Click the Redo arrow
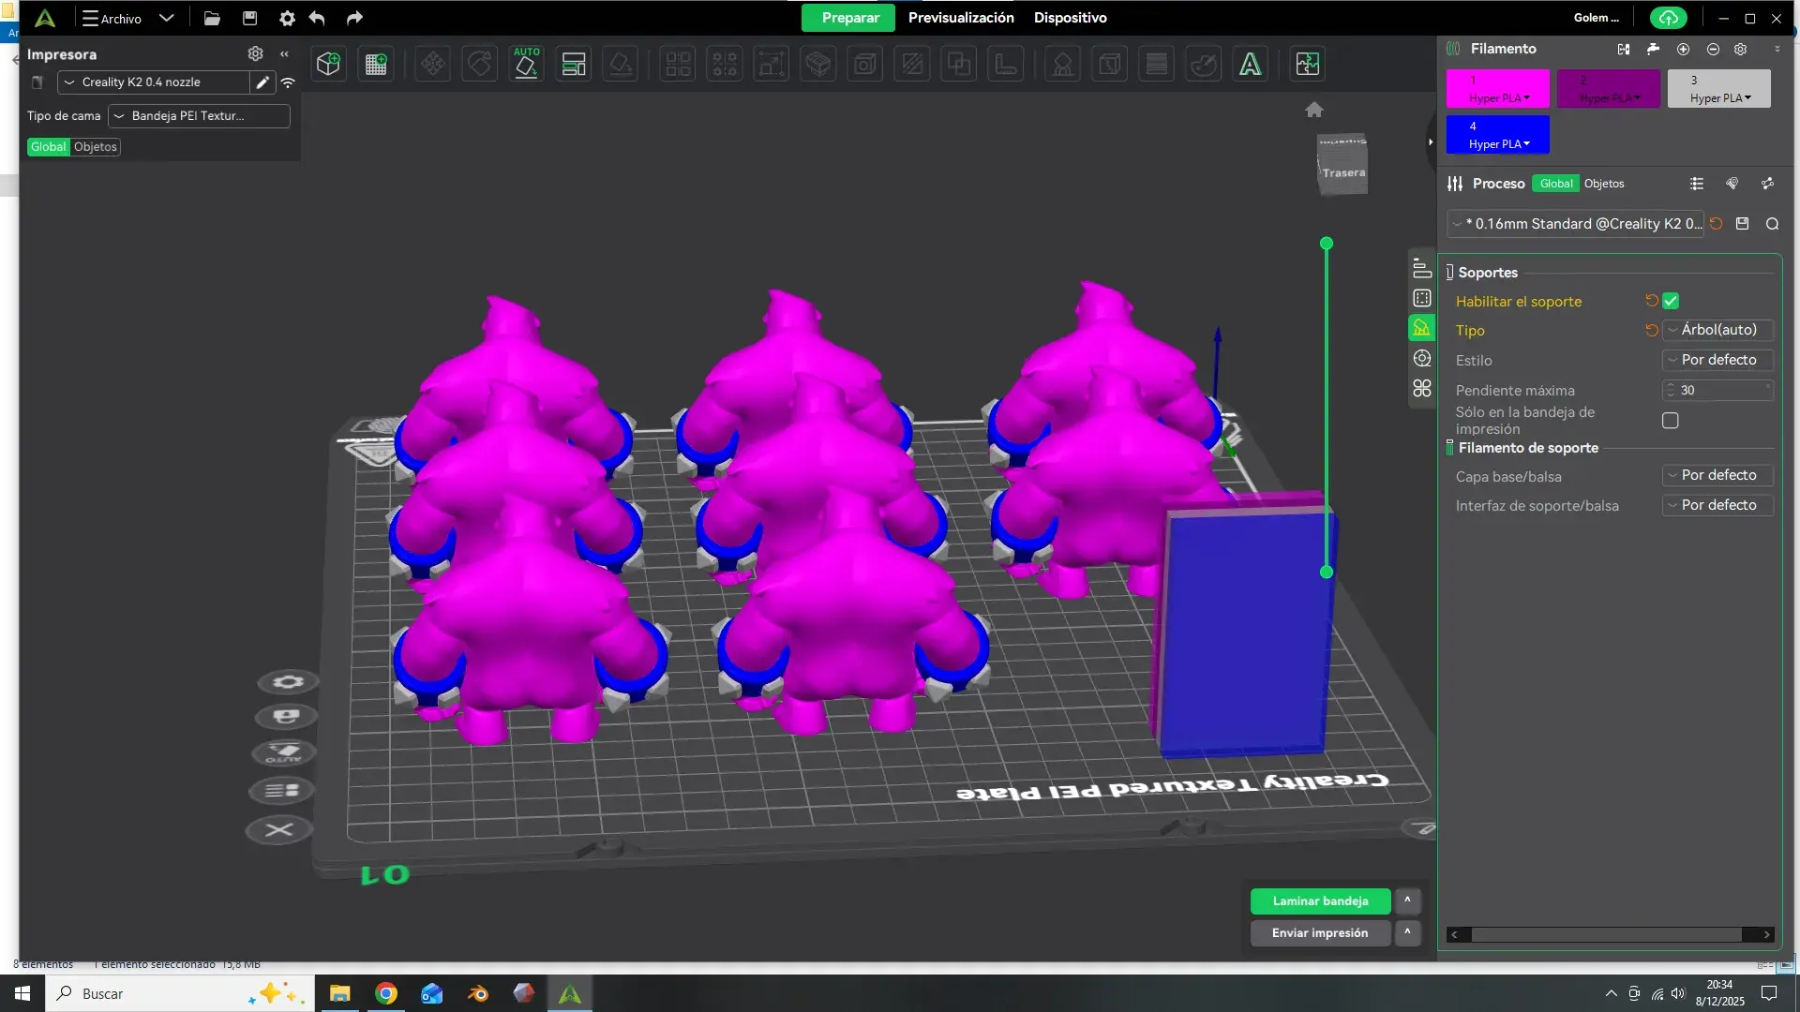1800x1012 pixels. [354, 18]
